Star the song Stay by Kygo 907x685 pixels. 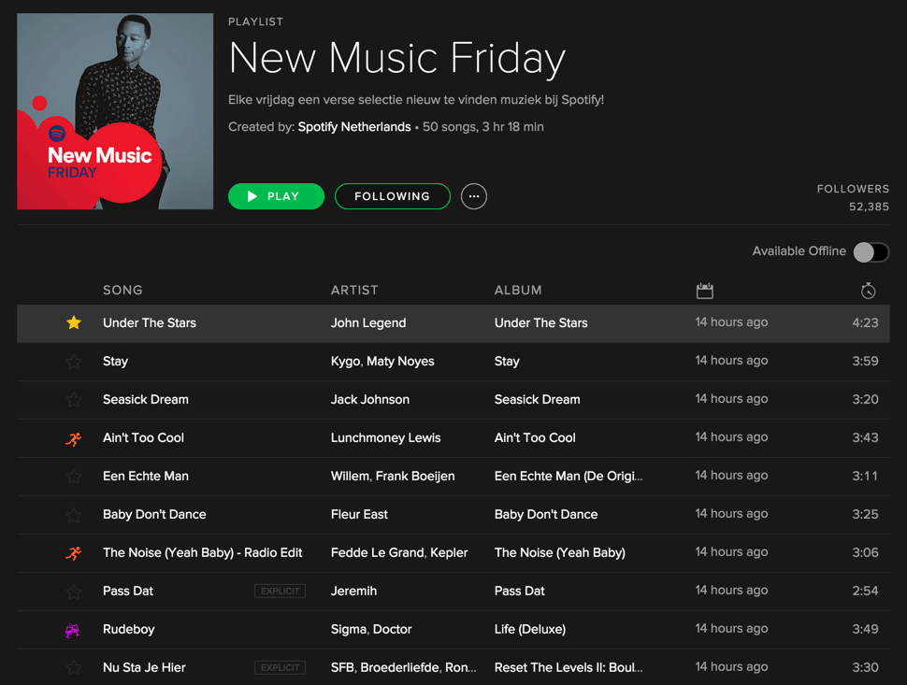pyautogui.click(x=74, y=361)
